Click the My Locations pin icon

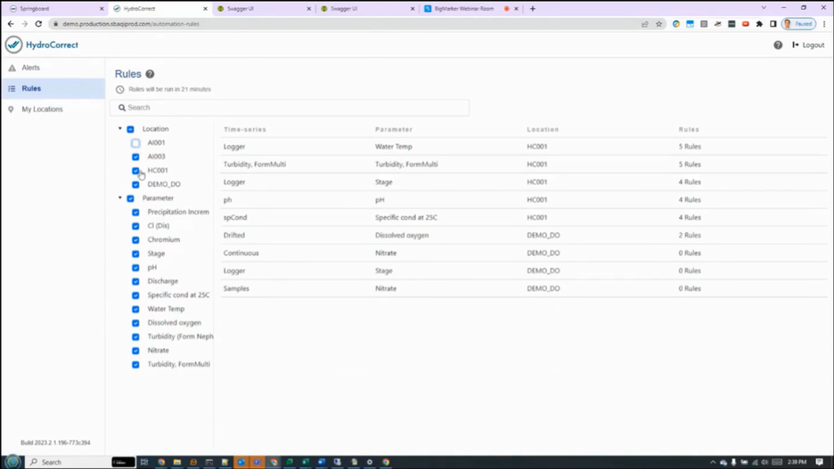click(11, 109)
